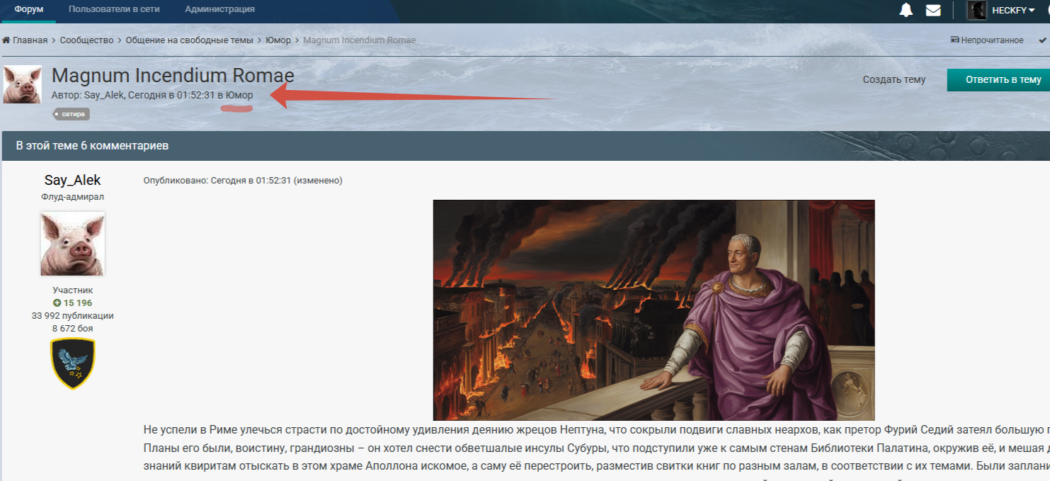Click the HECKFY profile avatar
Screen dimensions: 1050x481
pos(977,10)
